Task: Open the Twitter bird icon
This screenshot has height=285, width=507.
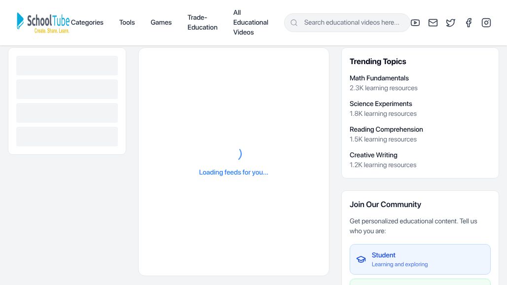Action: coord(451,23)
